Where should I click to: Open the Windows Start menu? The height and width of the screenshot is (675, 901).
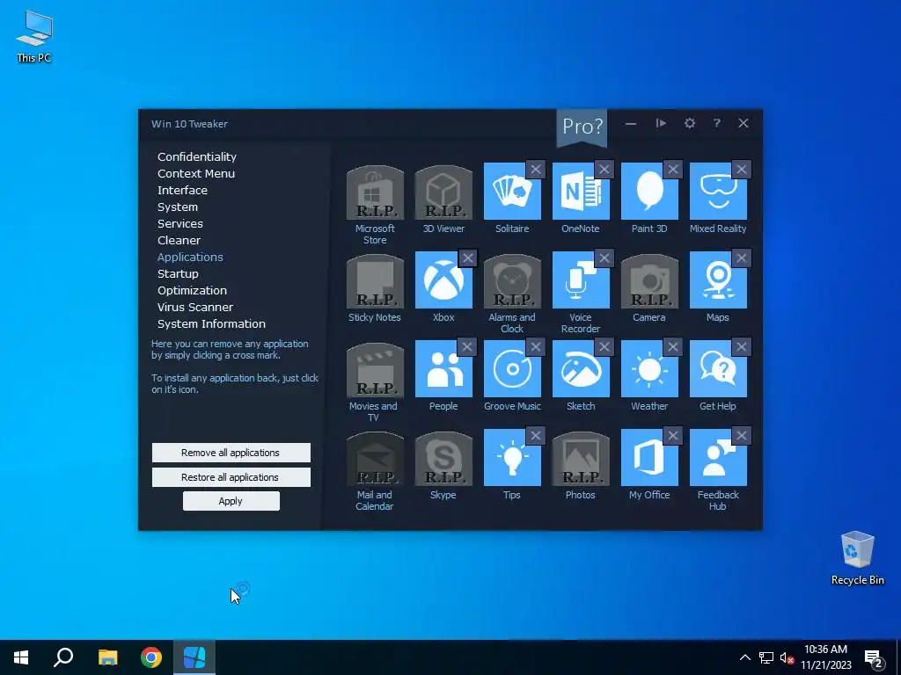click(x=21, y=657)
